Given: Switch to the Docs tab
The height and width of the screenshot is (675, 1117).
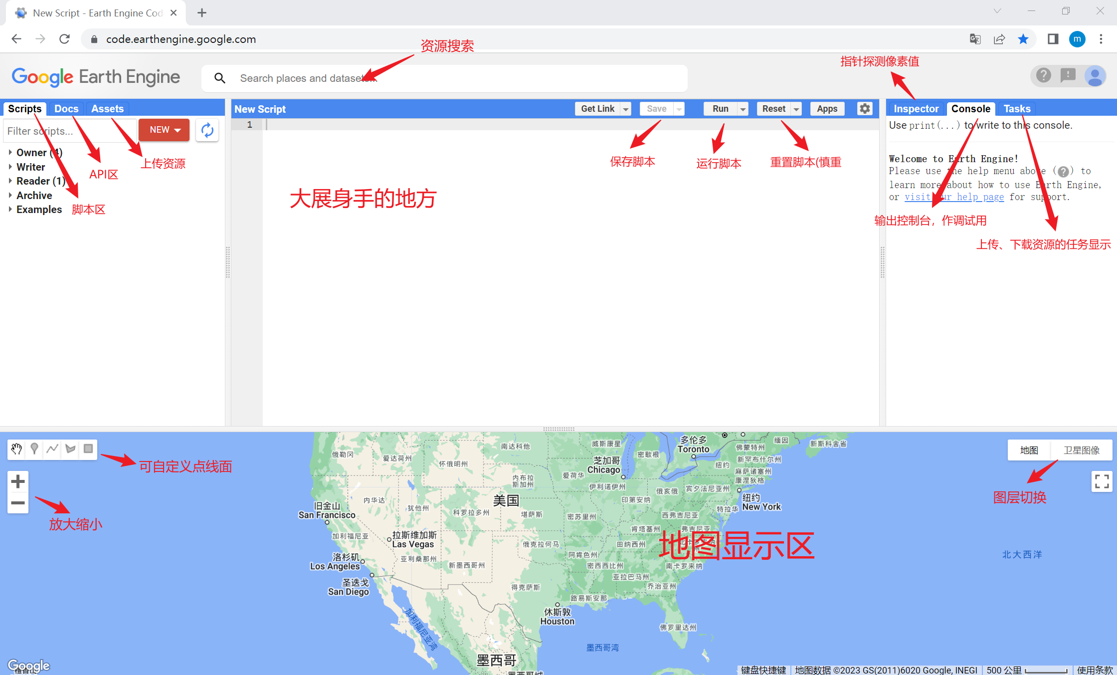Looking at the screenshot, I should coord(66,108).
